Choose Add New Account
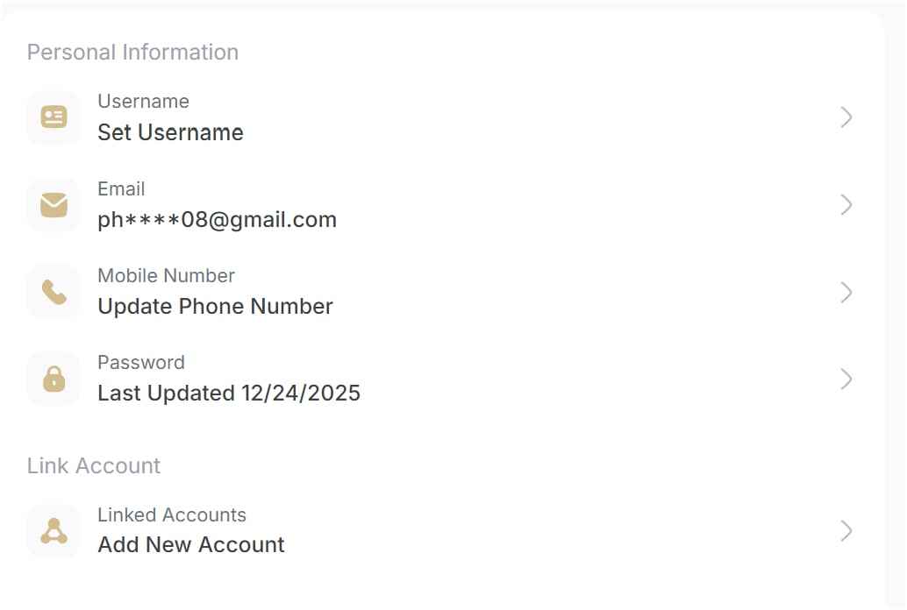The width and height of the screenshot is (907, 610). (191, 545)
